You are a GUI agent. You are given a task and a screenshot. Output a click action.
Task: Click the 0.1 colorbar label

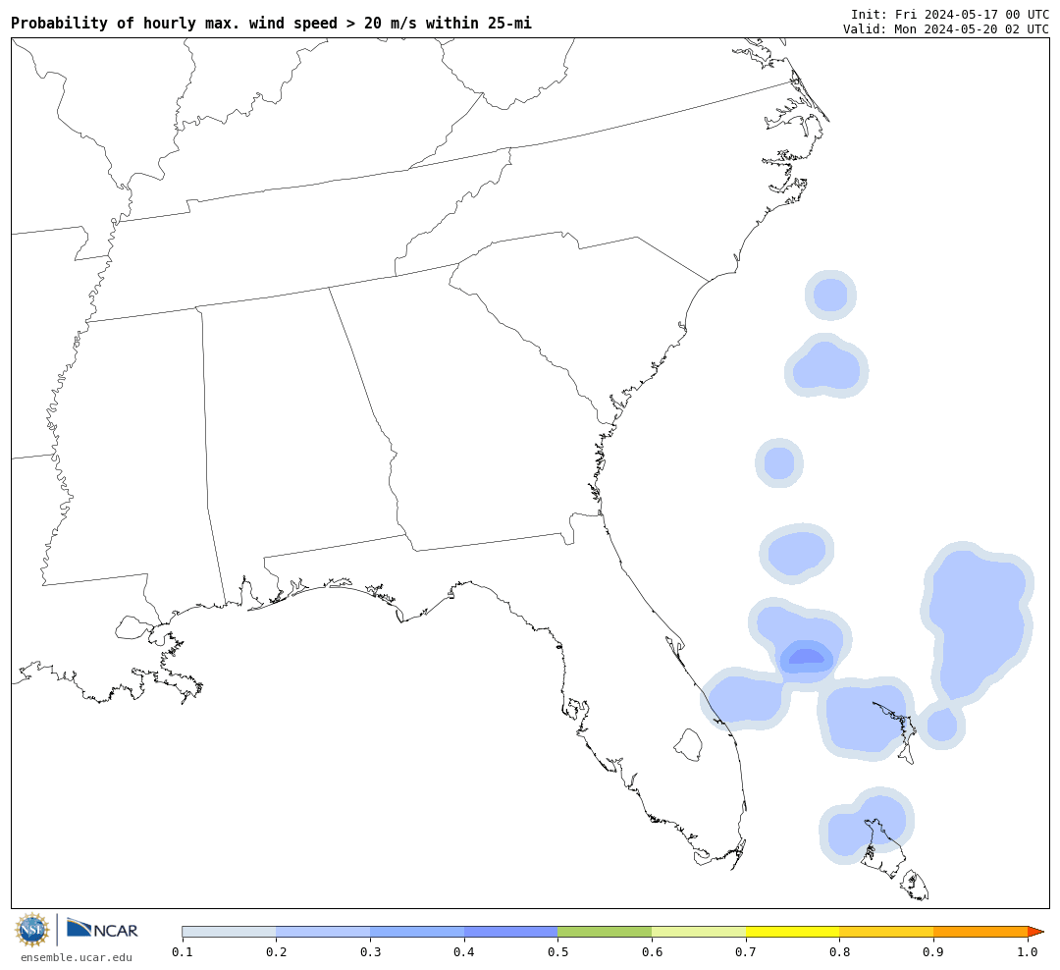coord(183,952)
